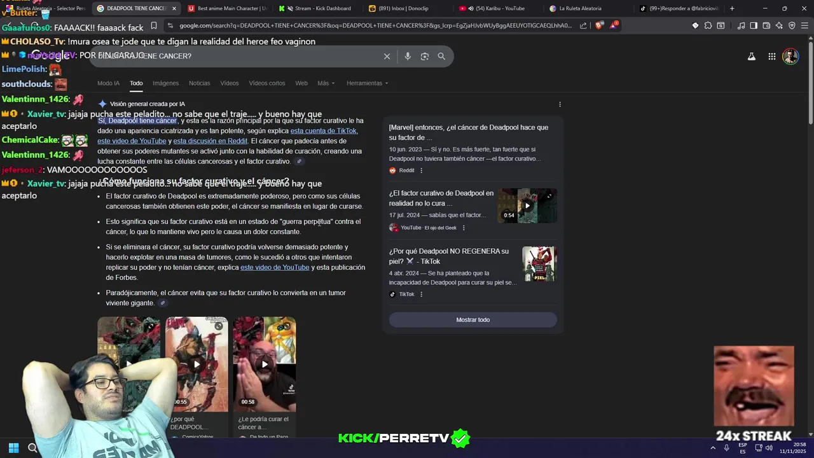The image size is (814, 458).
Task: Expand the Herramientas dropdown
Action: tap(367, 83)
